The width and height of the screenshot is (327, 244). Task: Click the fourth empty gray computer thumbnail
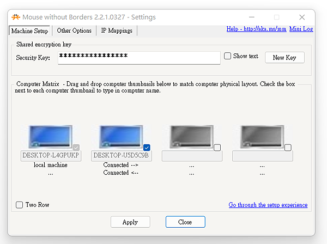262,137
